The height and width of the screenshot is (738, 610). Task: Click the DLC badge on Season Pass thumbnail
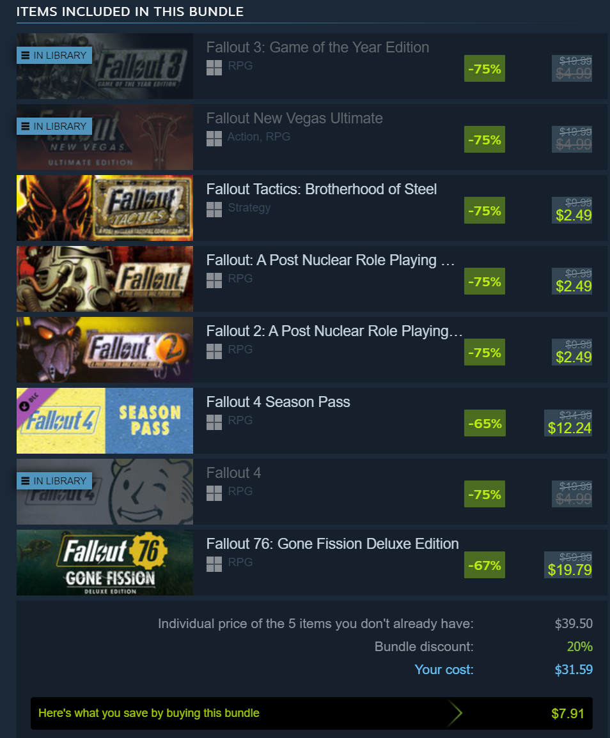(x=29, y=401)
